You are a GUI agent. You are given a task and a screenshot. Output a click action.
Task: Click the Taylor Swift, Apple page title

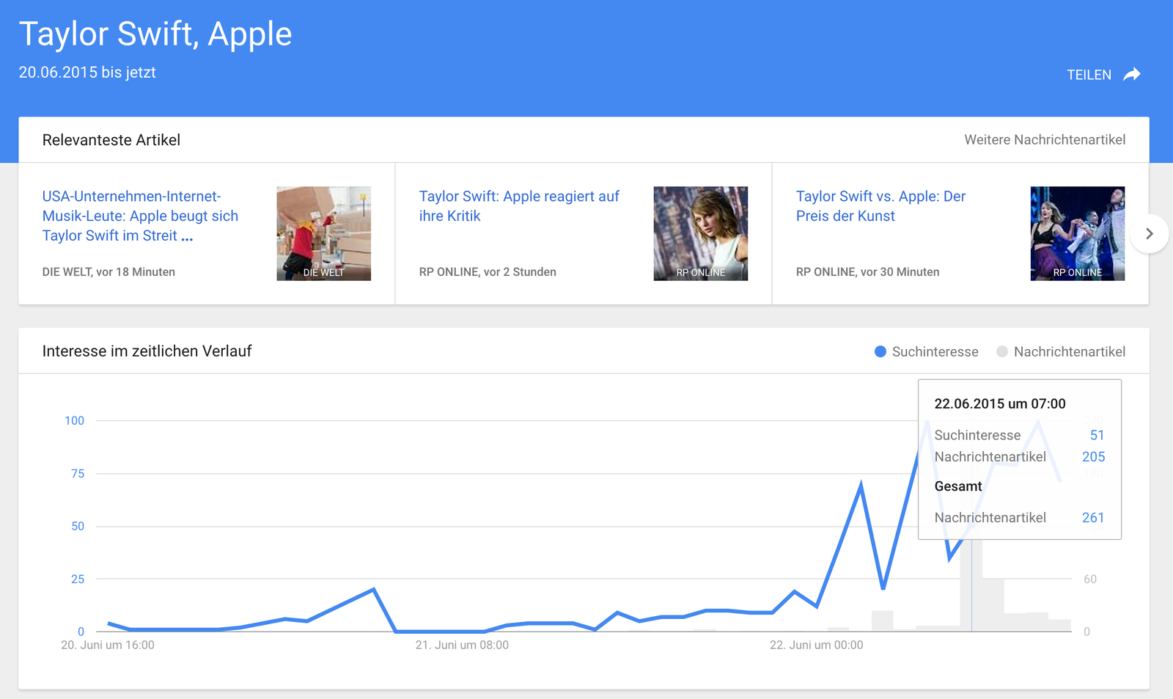tap(155, 34)
